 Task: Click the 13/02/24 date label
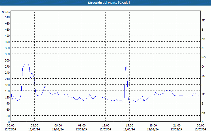(x=200, y=129)
